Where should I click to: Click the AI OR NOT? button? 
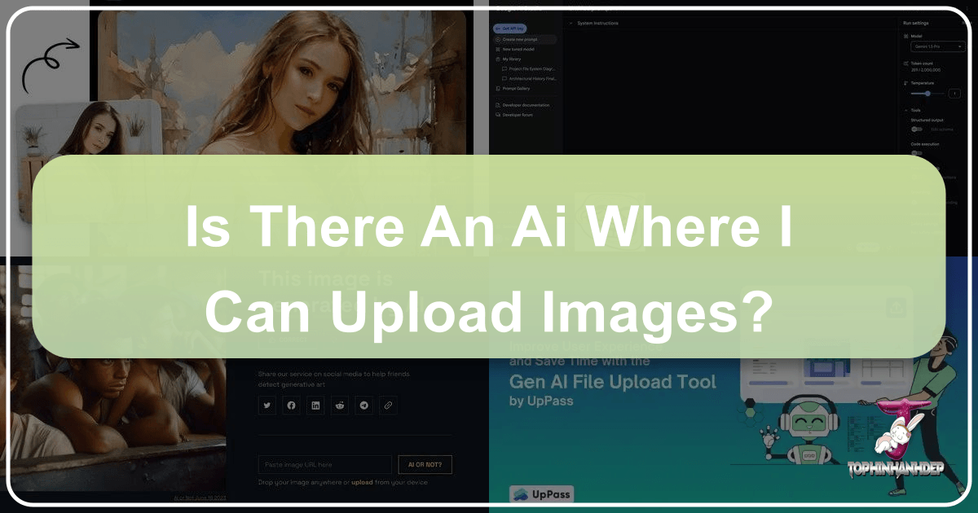tap(425, 464)
